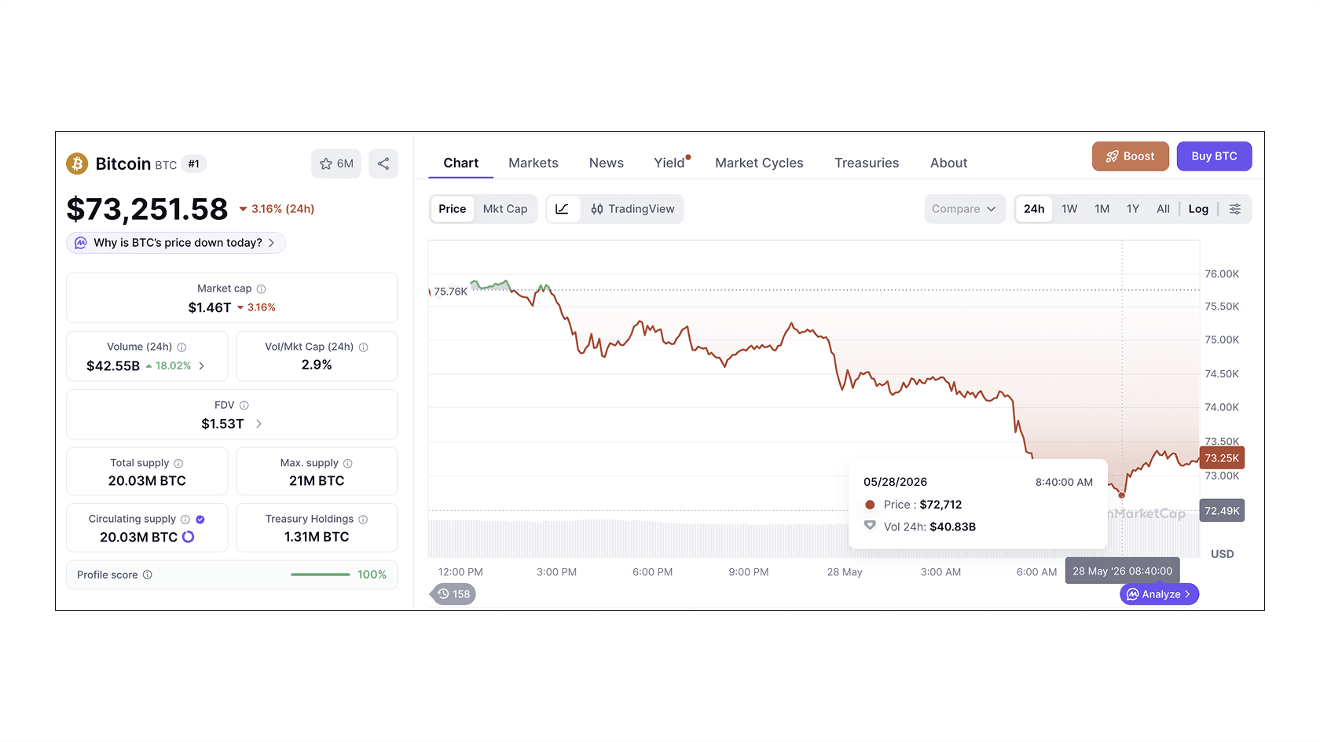Click the Boost rocket button
Viewport: 1320px width, 742px height.
(1131, 156)
